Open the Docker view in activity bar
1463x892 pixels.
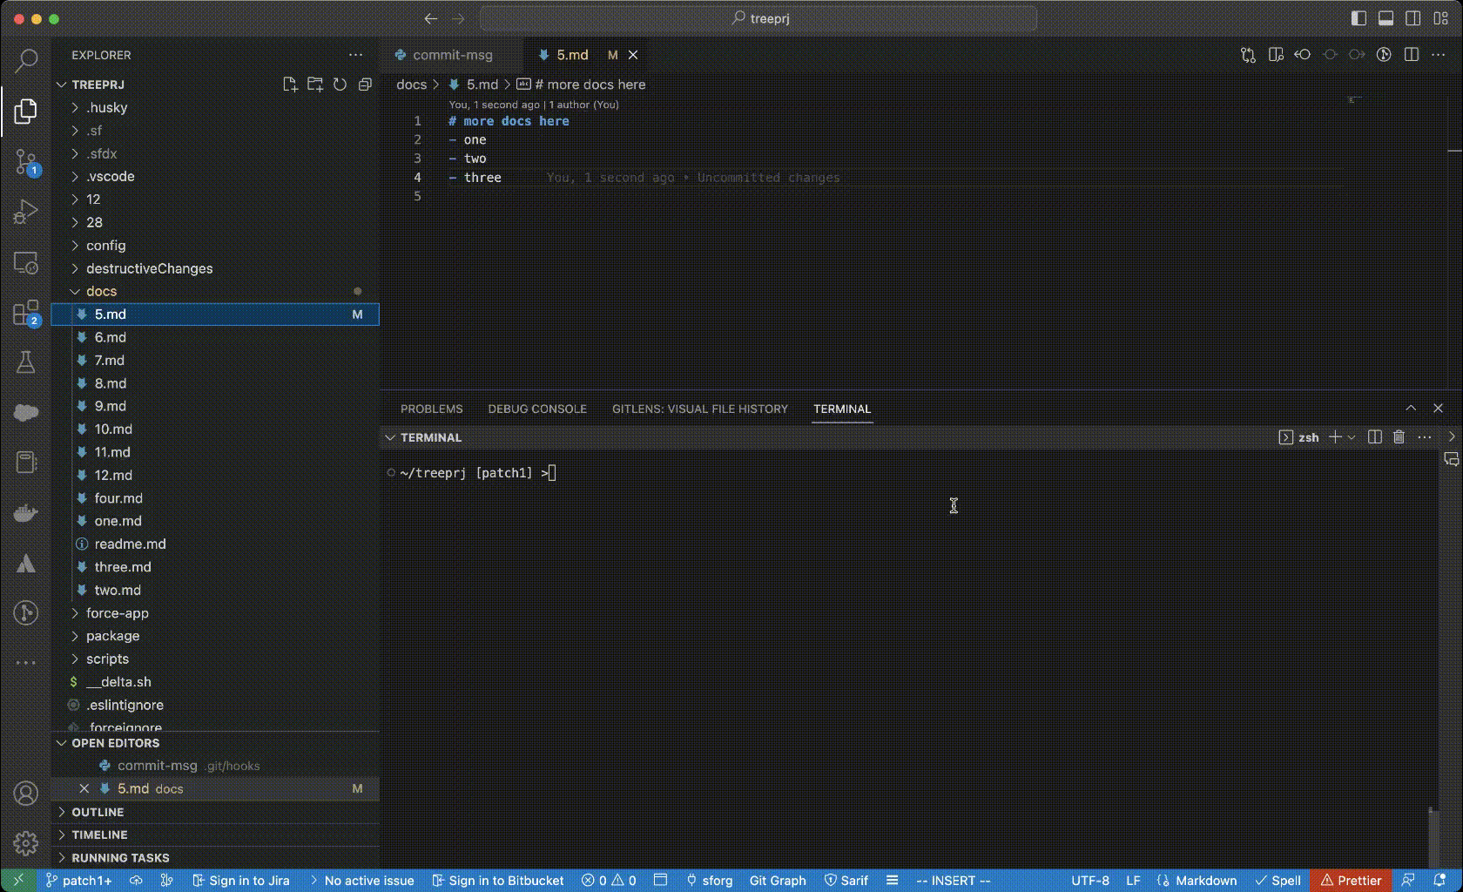(26, 513)
